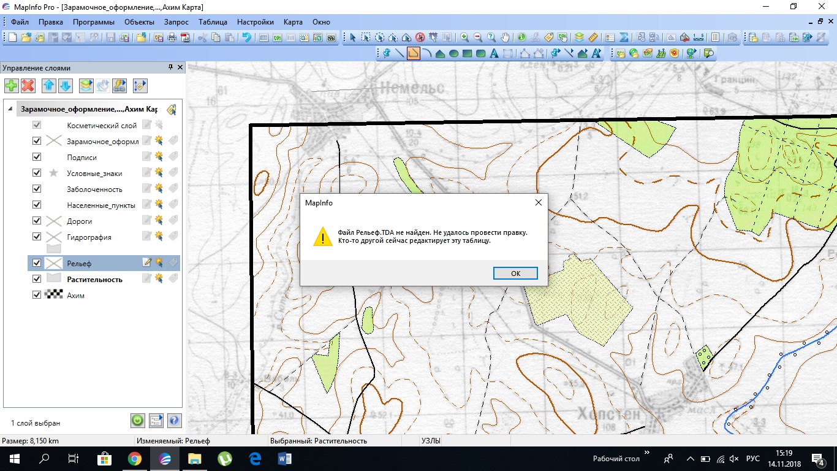This screenshot has width=837, height=471.
Task: Click the Sigma statistics icon
Action: tap(624, 37)
